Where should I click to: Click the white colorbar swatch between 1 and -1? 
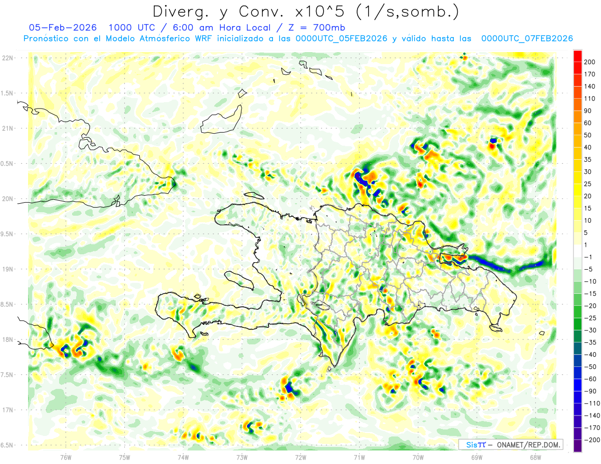pyautogui.click(x=577, y=251)
